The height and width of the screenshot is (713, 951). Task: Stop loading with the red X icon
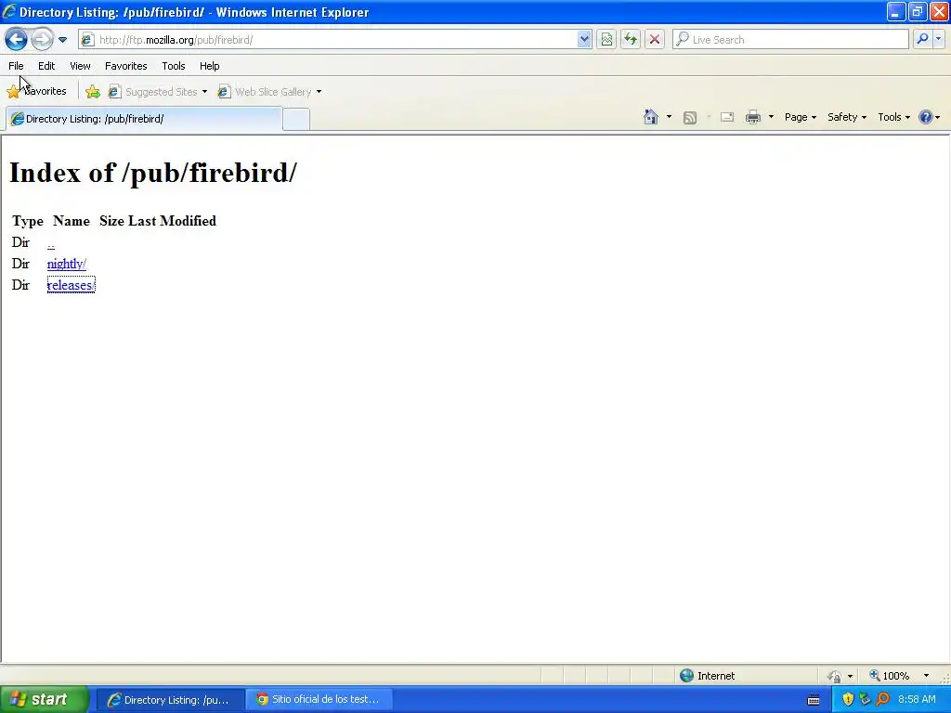click(x=655, y=39)
